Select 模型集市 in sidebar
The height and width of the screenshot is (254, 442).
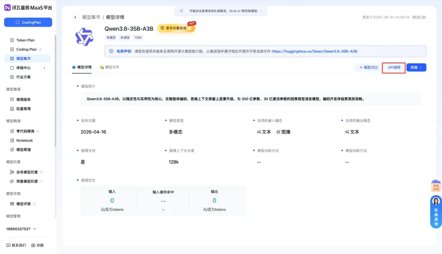point(27,58)
